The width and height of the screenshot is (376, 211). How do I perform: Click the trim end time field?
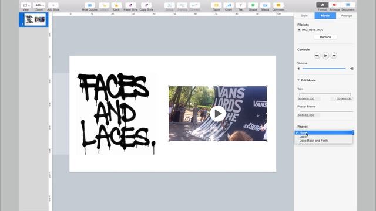[x=342, y=99]
